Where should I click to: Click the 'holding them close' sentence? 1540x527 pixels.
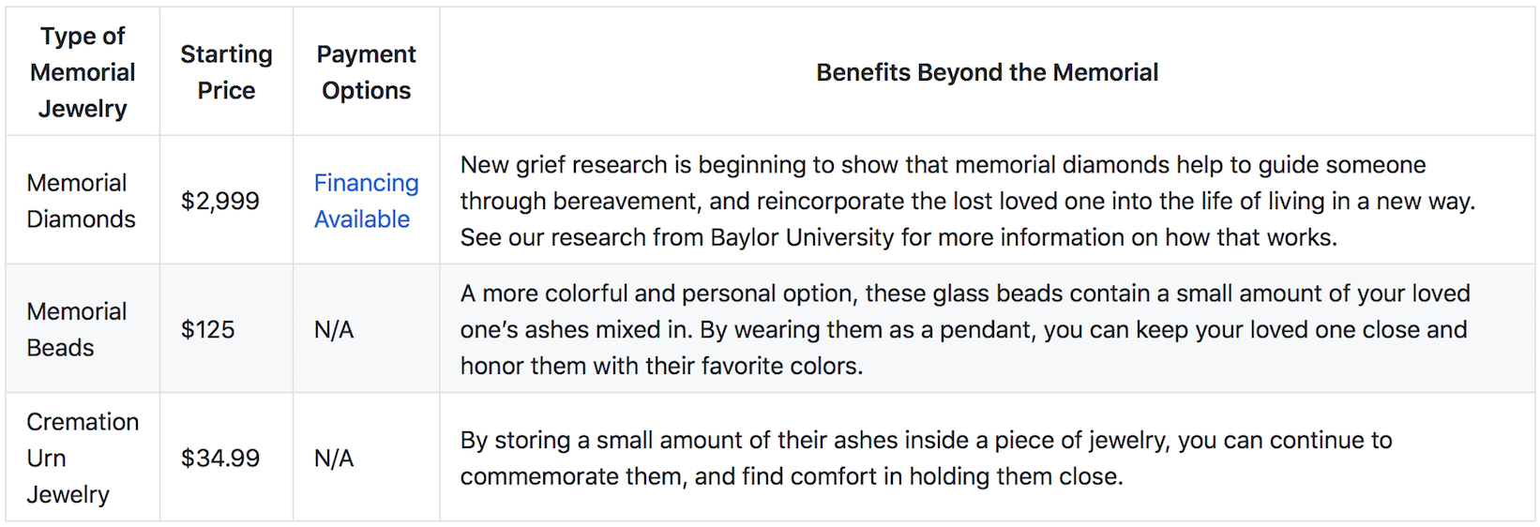coord(792,476)
